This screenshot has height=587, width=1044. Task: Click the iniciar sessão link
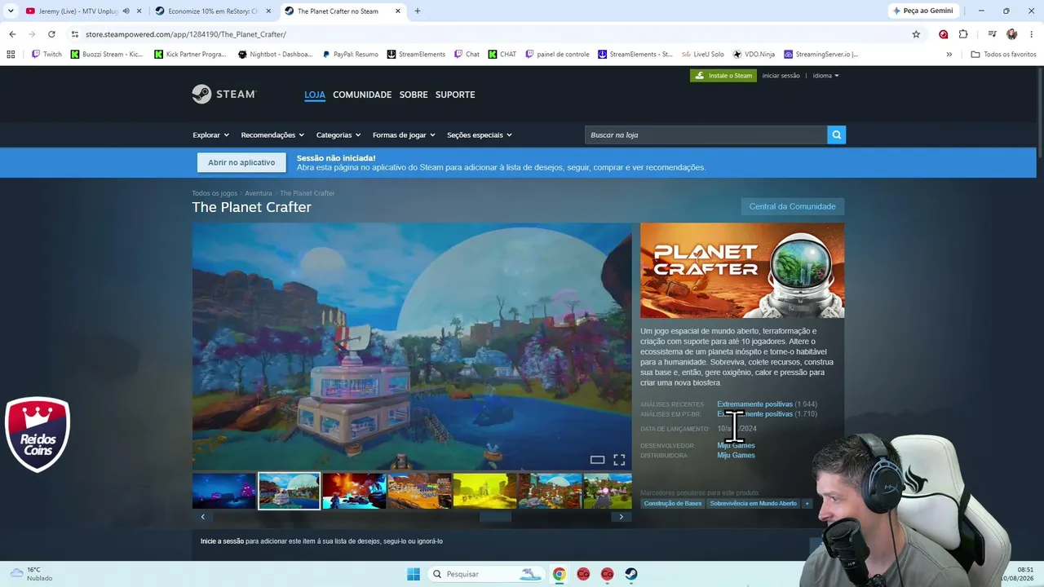tap(781, 76)
